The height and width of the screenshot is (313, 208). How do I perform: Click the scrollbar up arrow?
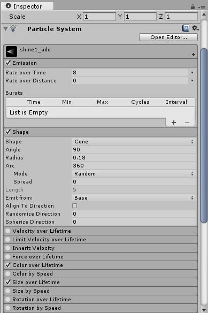204,14
